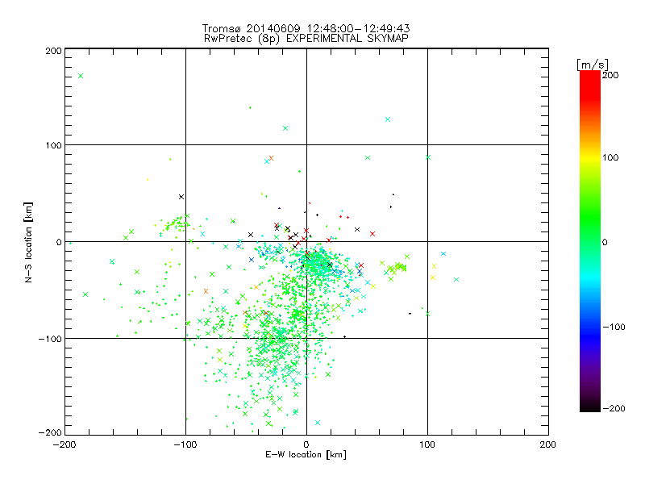Pick the yellow band of the velocity colorbar
This screenshot has width=645, height=484.
590,157
